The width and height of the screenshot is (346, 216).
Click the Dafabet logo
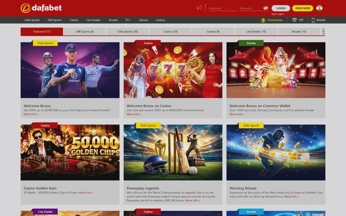41,8
